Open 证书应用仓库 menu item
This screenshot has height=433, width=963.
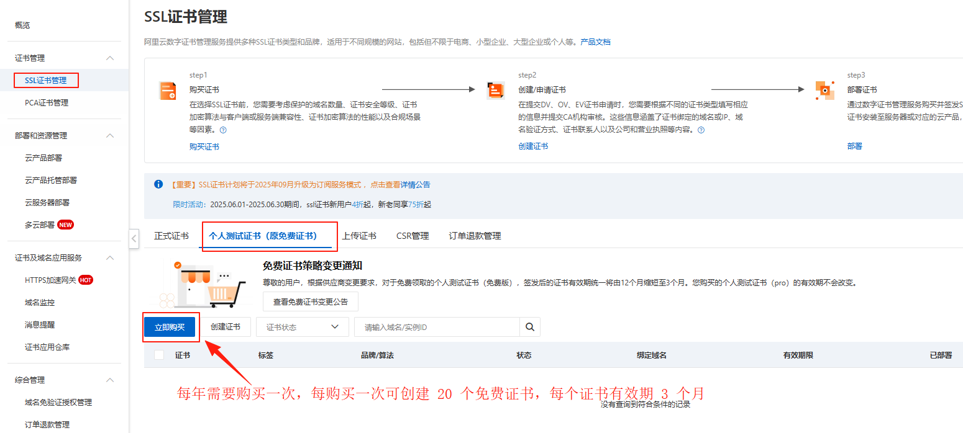coord(47,347)
